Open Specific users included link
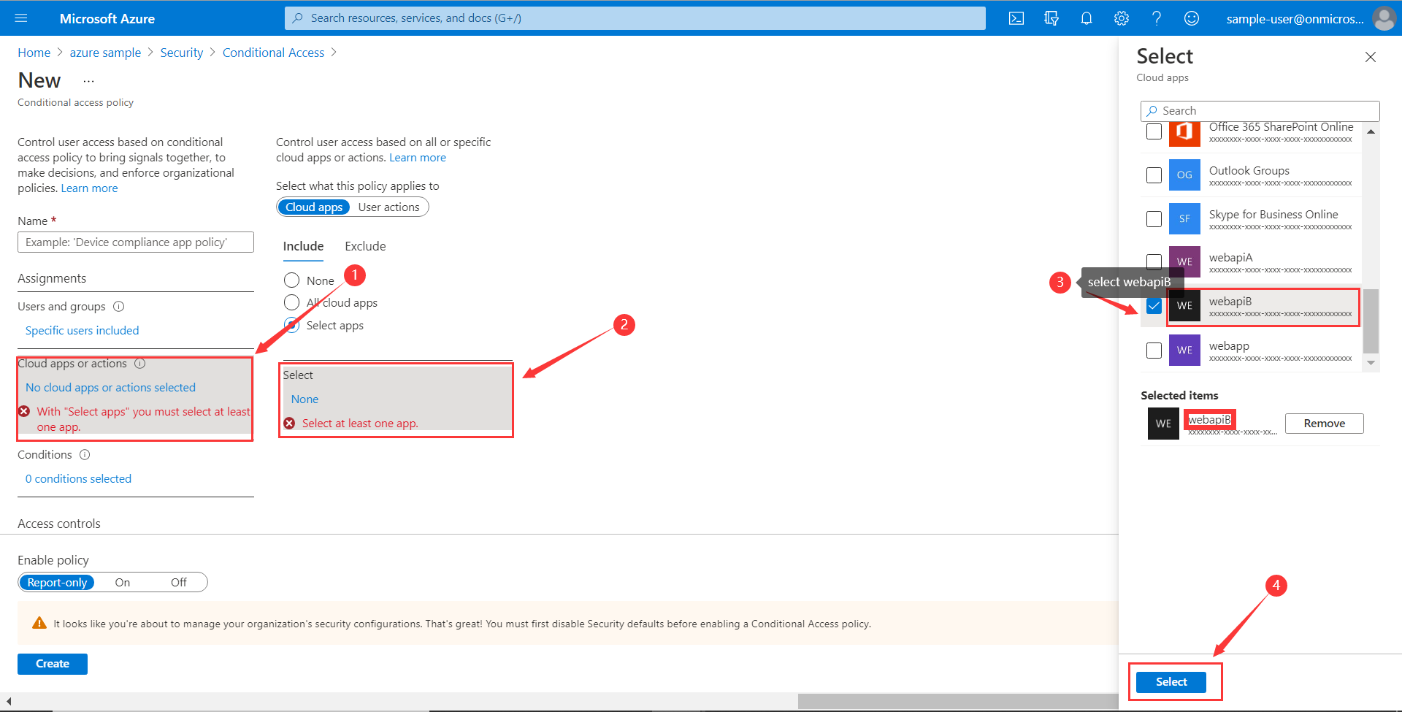This screenshot has width=1402, height=712. pyautogui.click(x=82, y=331)
